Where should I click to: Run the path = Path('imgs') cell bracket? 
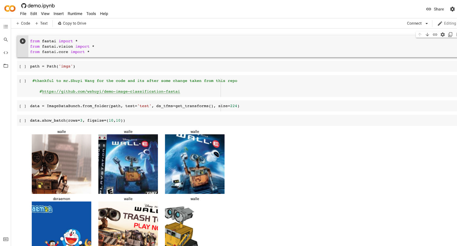coord(23,66)
